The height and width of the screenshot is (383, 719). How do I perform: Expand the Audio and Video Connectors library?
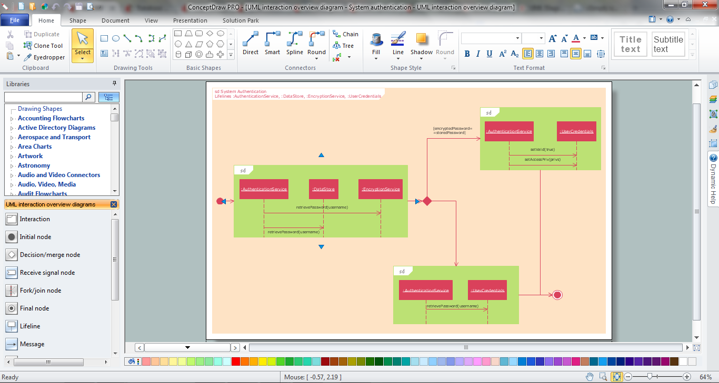(x=59, y=174)
